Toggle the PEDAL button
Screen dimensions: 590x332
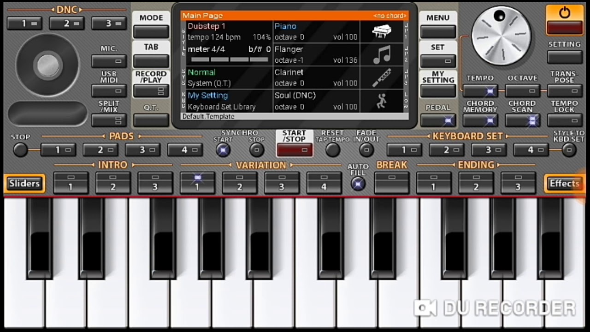(438, 120)
